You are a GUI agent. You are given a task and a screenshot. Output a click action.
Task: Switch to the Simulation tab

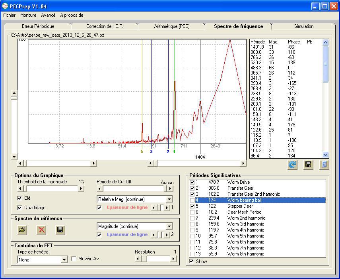pyautogui.click(x=304, y=26)
